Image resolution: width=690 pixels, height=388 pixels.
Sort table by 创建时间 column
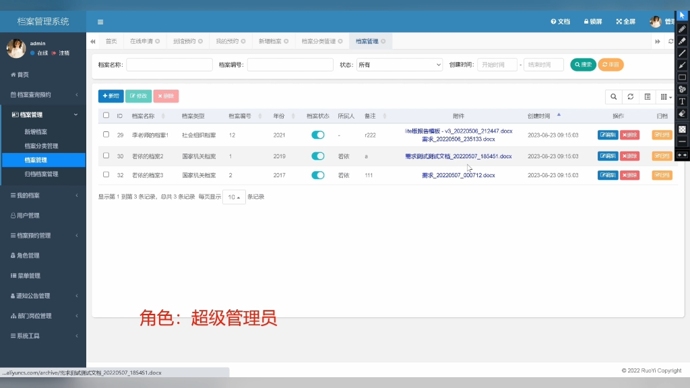(x=539, y=116)
